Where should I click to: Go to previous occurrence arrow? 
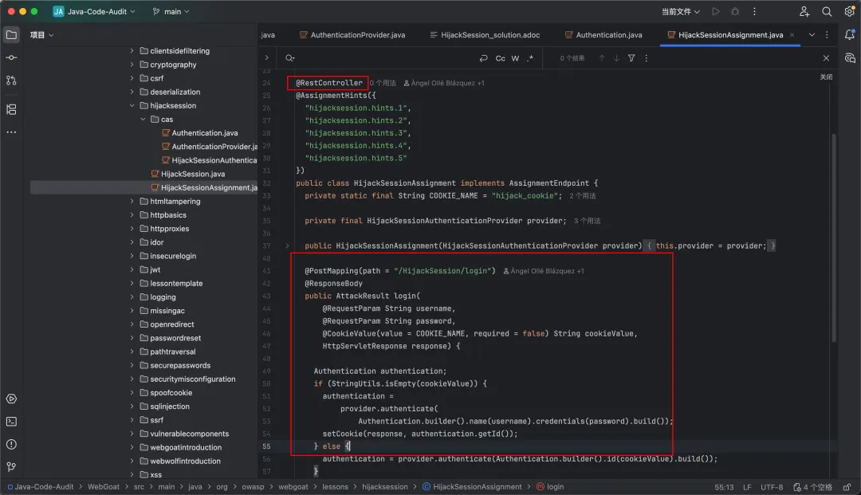point(602,58)
